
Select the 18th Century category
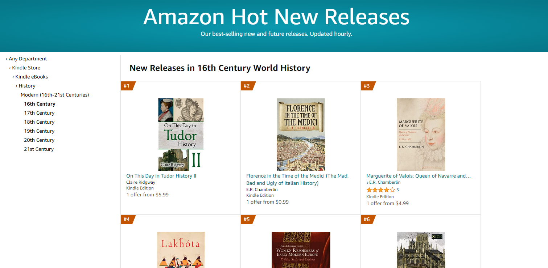coord(39,122)
